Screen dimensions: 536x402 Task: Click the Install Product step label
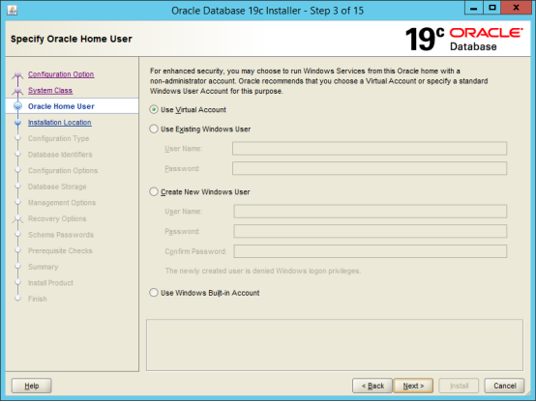(x=50, y=283)
